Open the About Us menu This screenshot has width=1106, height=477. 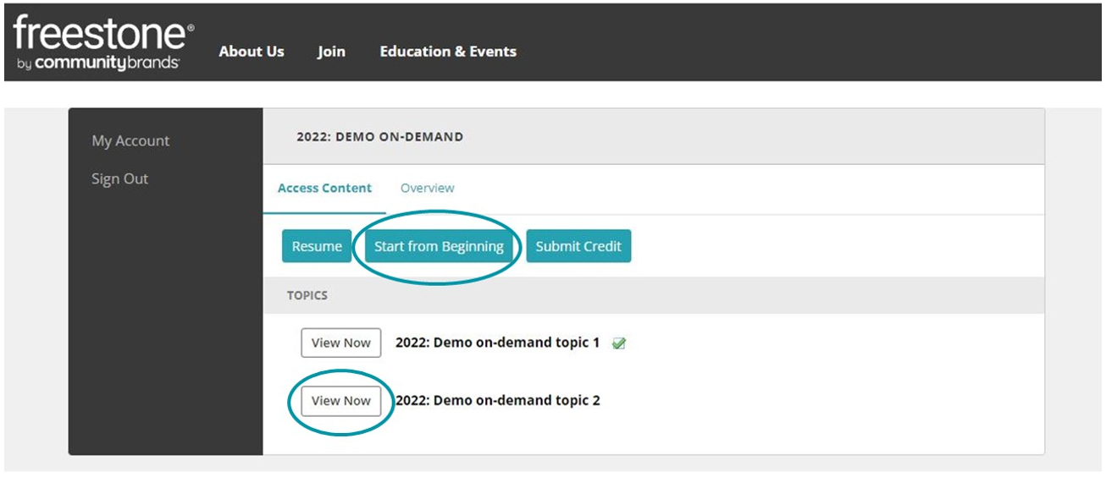(x=252, y=52)
